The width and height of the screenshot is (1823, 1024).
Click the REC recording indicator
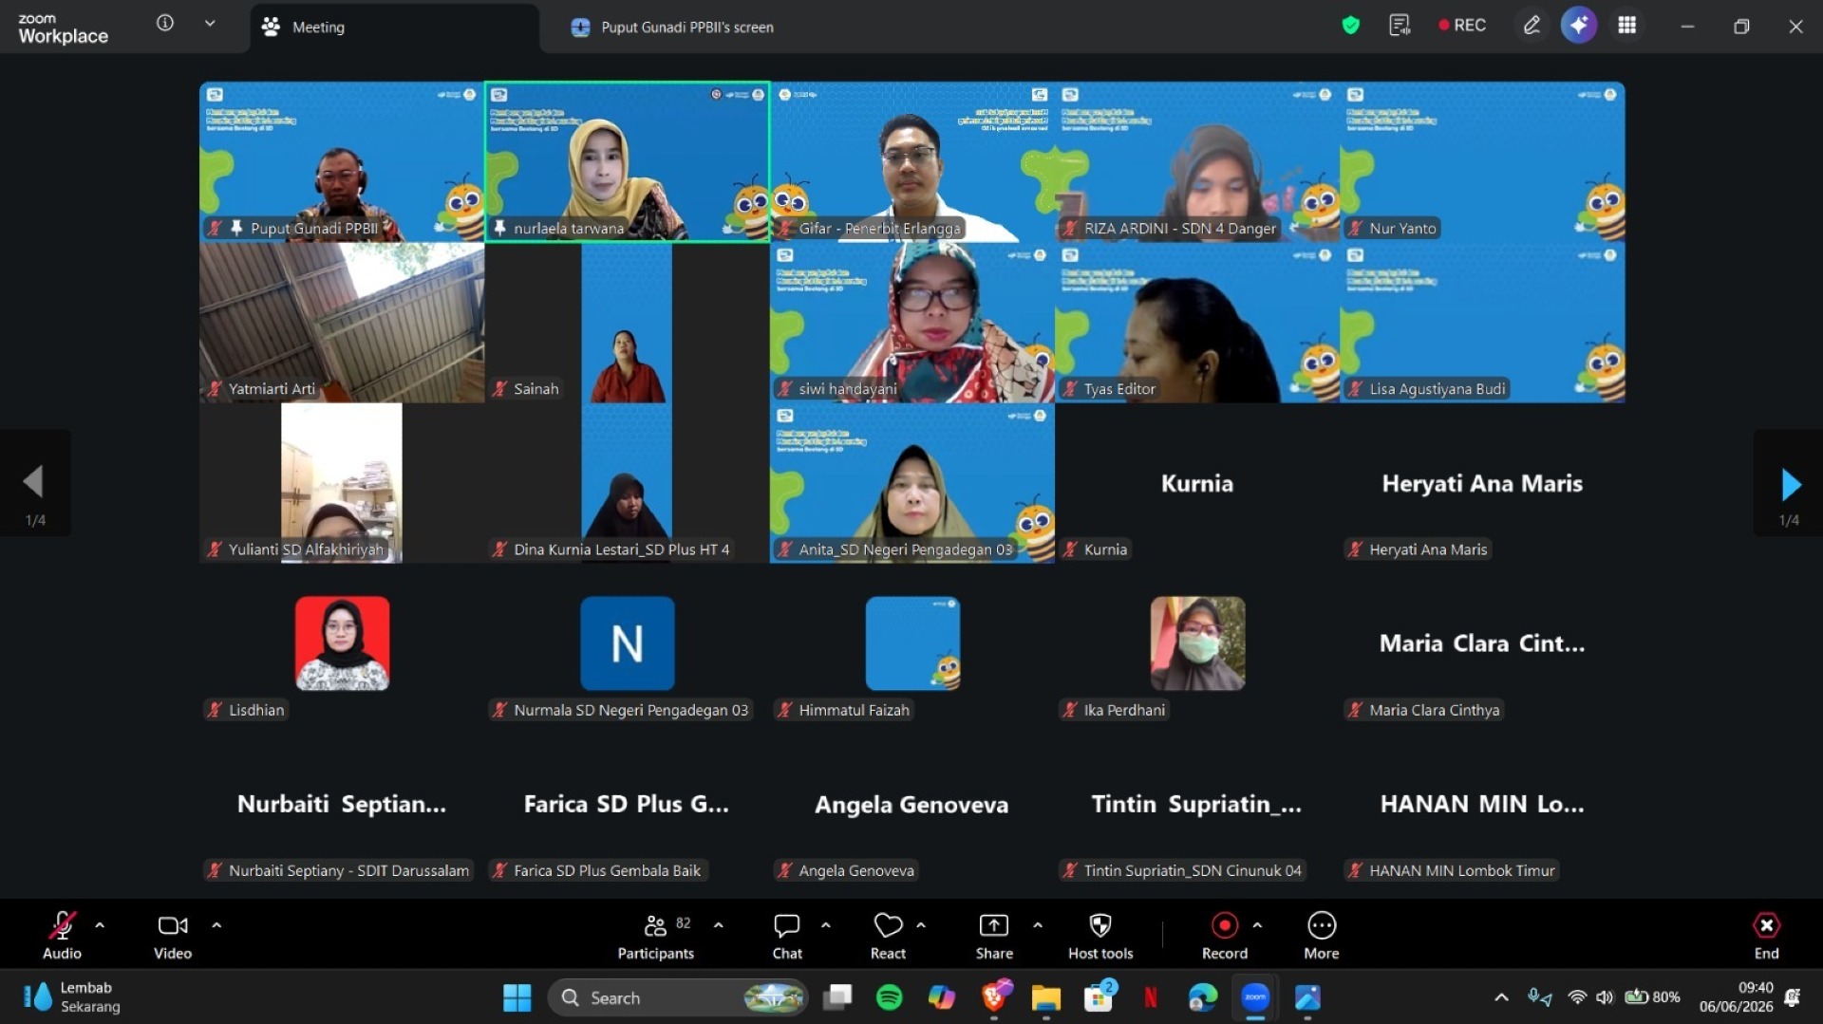(1462, 26)
